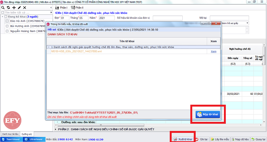Select the M01B-HSB_630c XML file name

tap(76, 51)
